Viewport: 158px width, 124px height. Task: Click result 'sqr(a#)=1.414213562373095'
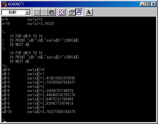tap(51, 78)
